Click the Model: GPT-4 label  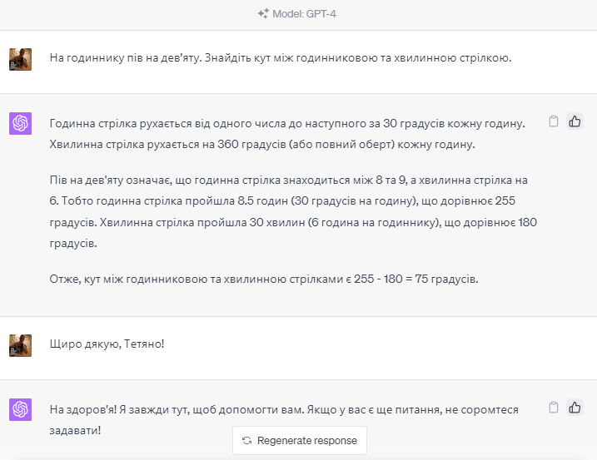click(304, 13)
